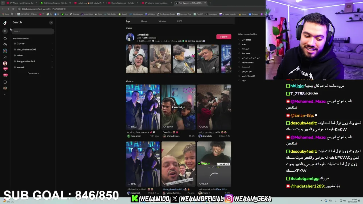The height and width of the screenshot is (204, 363).
Task: Switch to the Kick Partner Program tab
Action: point(55,3)
